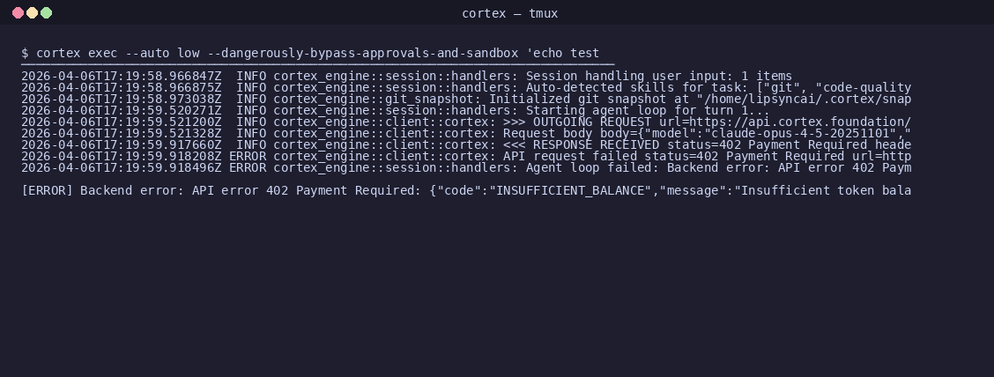Viewport: 994px width, 377px height.
Task: Click the 'RESPONSE RECEIVED status=402' log line
Action: [466, 144]
